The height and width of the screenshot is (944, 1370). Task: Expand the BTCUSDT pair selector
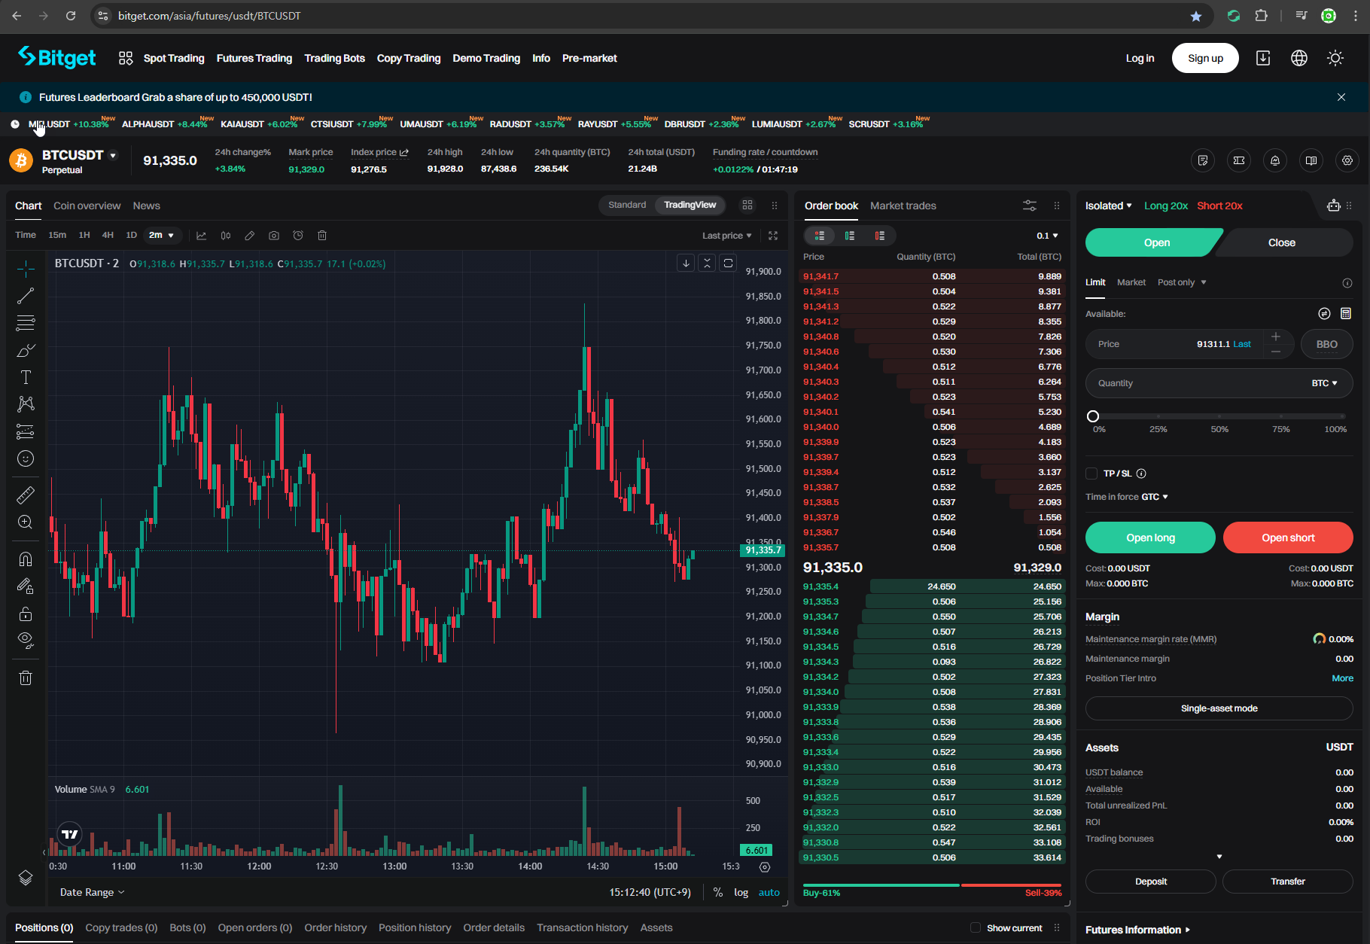[x=113, y=155]
